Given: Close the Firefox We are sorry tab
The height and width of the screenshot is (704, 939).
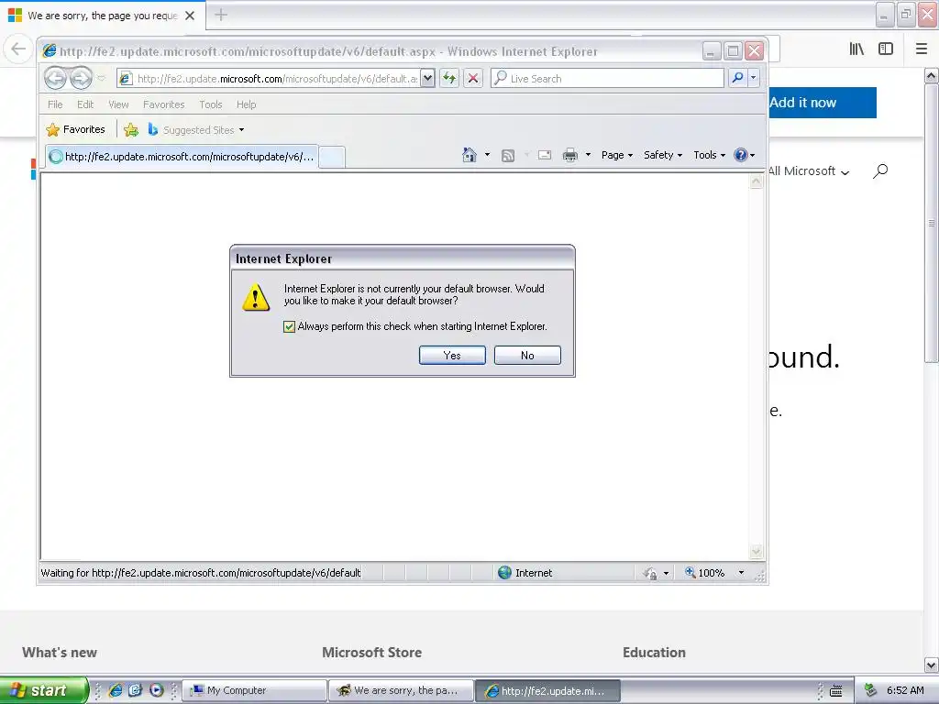Looking at the screenshot, I should click(190, 16).
